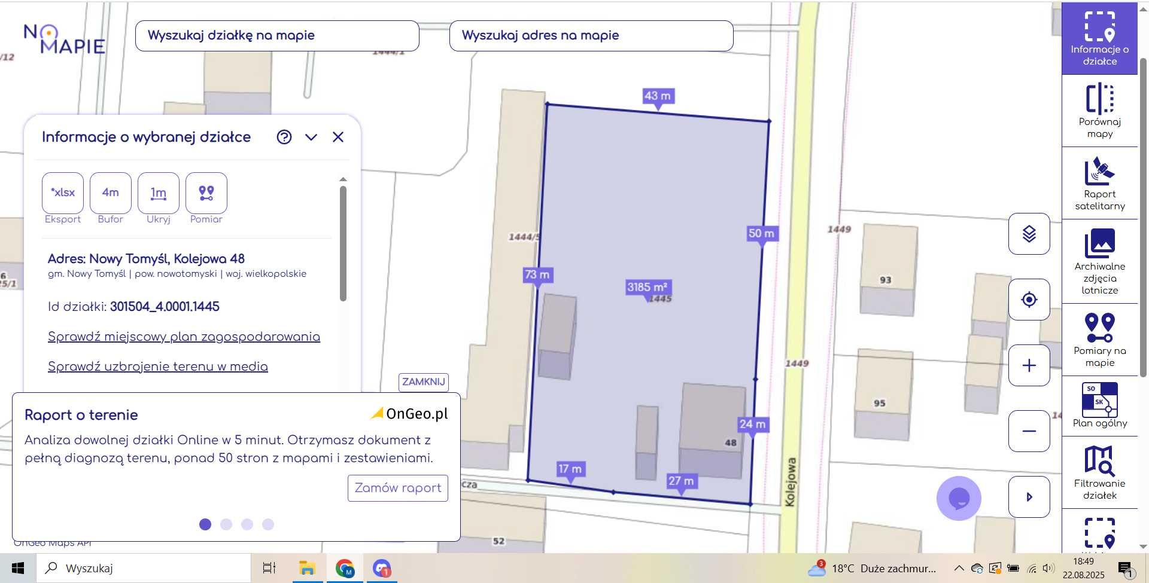Click OnGeo.pl logo in banner
The image size is (1149, 583).
(x=409, y=414)
